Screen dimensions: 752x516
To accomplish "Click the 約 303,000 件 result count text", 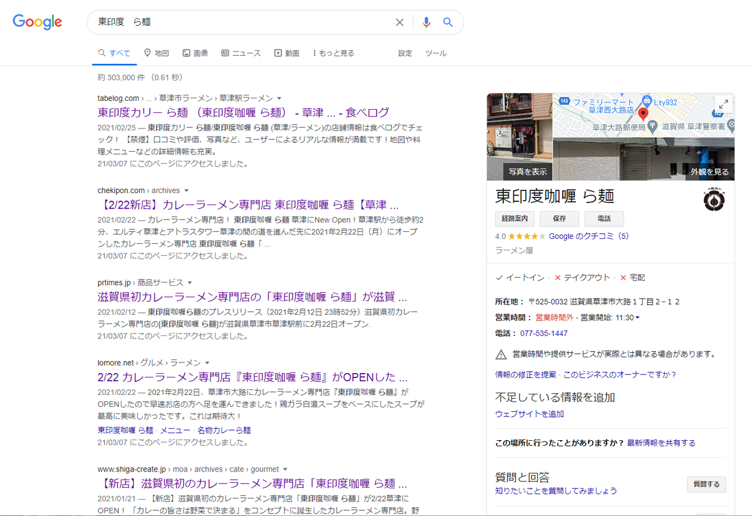I will [122, 78].
